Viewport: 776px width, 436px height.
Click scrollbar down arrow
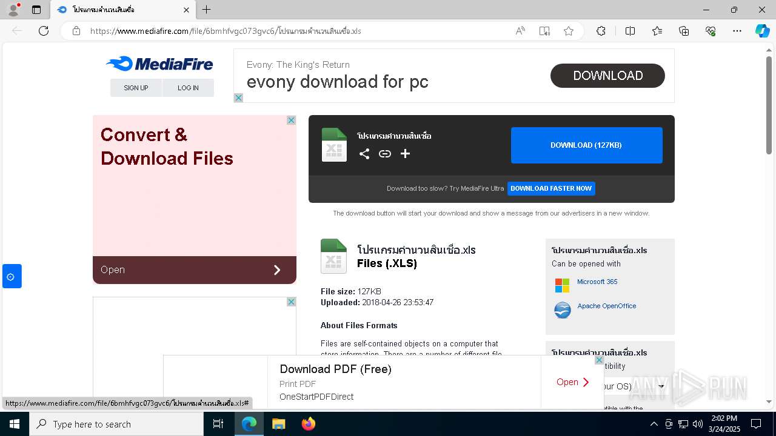[769, 401]
